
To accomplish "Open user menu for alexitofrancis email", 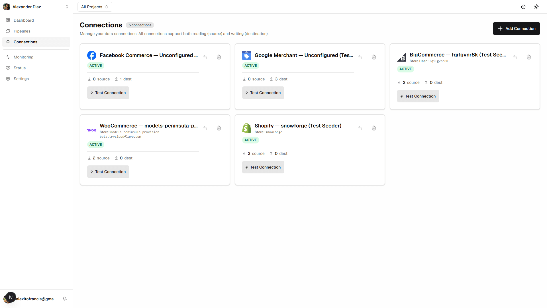I will coord(36,299).
